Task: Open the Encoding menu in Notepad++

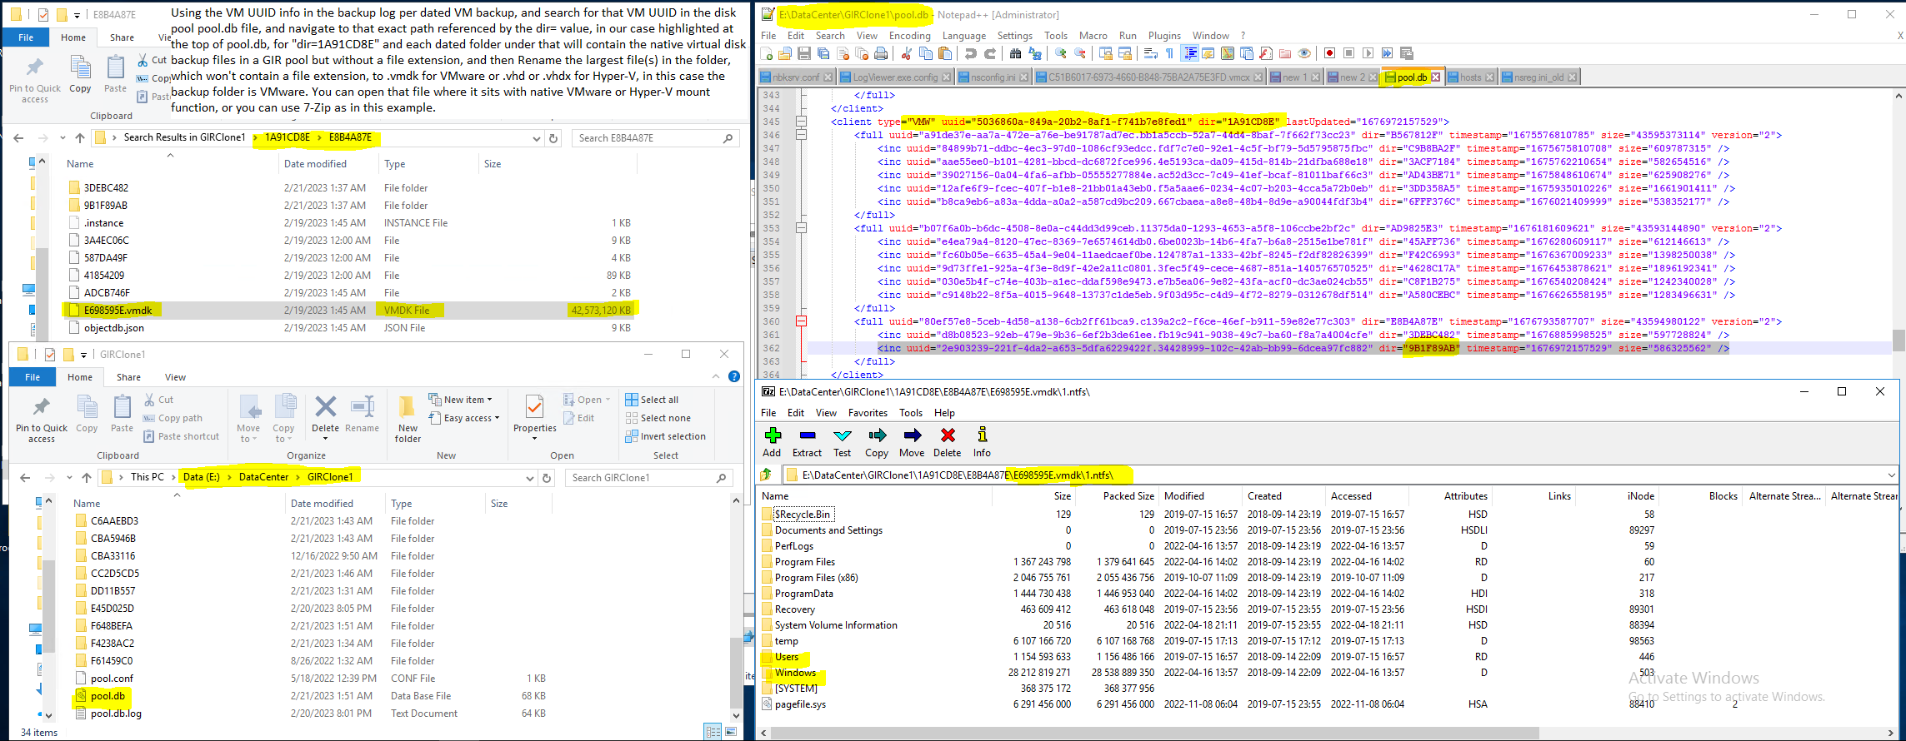Action: point(909,36)
